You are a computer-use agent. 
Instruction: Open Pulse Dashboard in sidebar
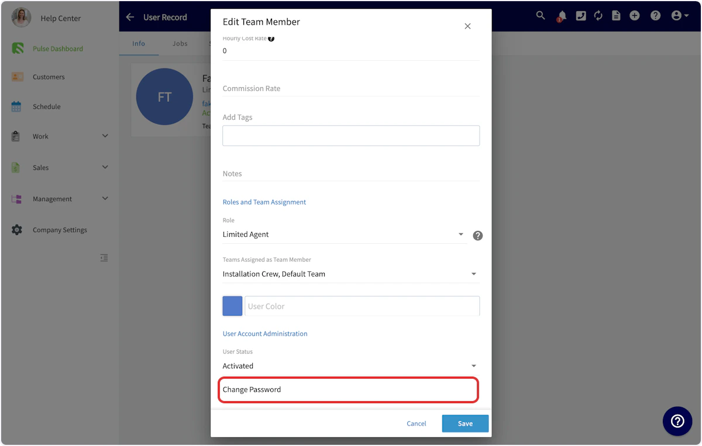coord(58,49)
